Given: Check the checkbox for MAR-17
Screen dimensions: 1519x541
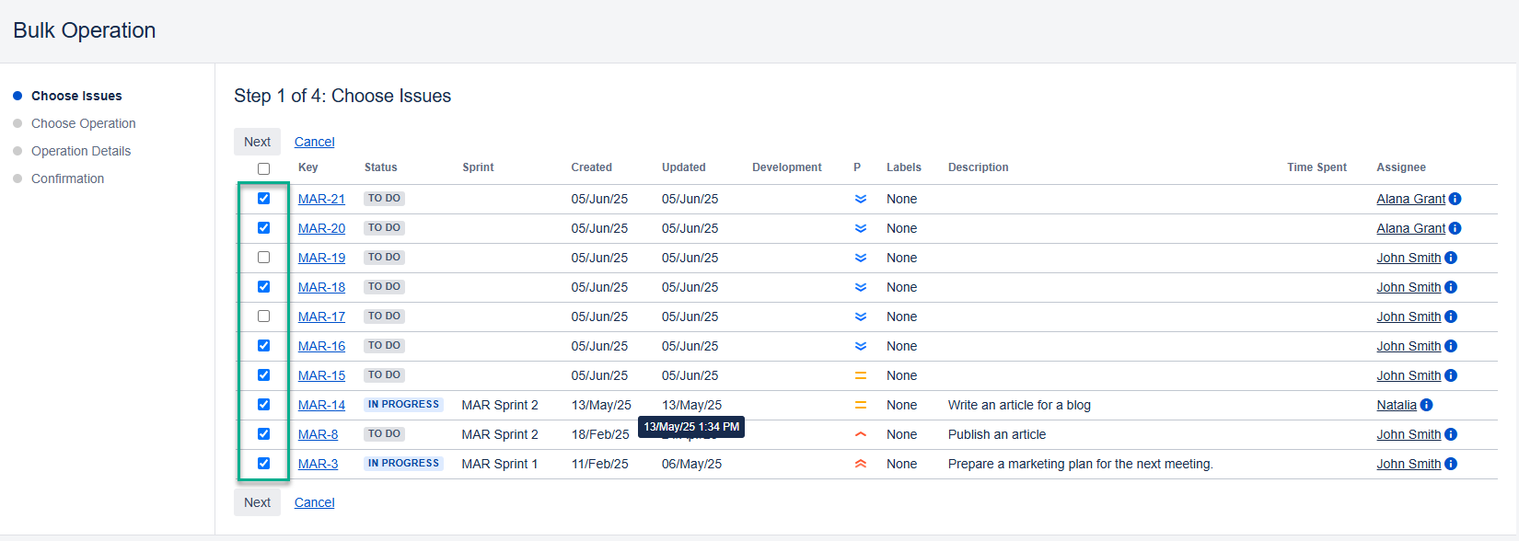Looking at the screenshot, I should pos(264,316).
